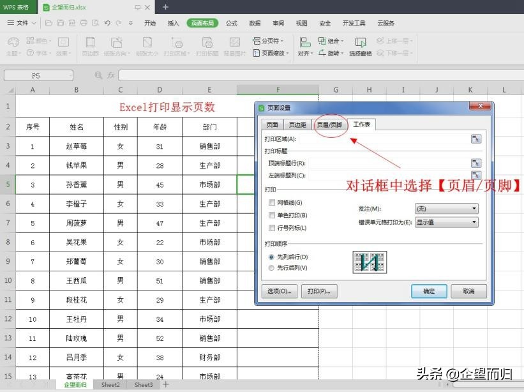Click range picker icon for 左端标题列
524x392 pixels.
(x=476, y=175)
